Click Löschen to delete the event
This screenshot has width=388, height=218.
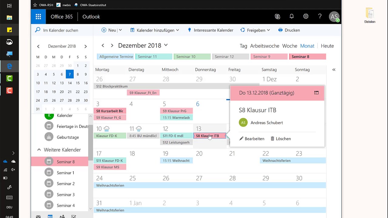tap(281, 139)
